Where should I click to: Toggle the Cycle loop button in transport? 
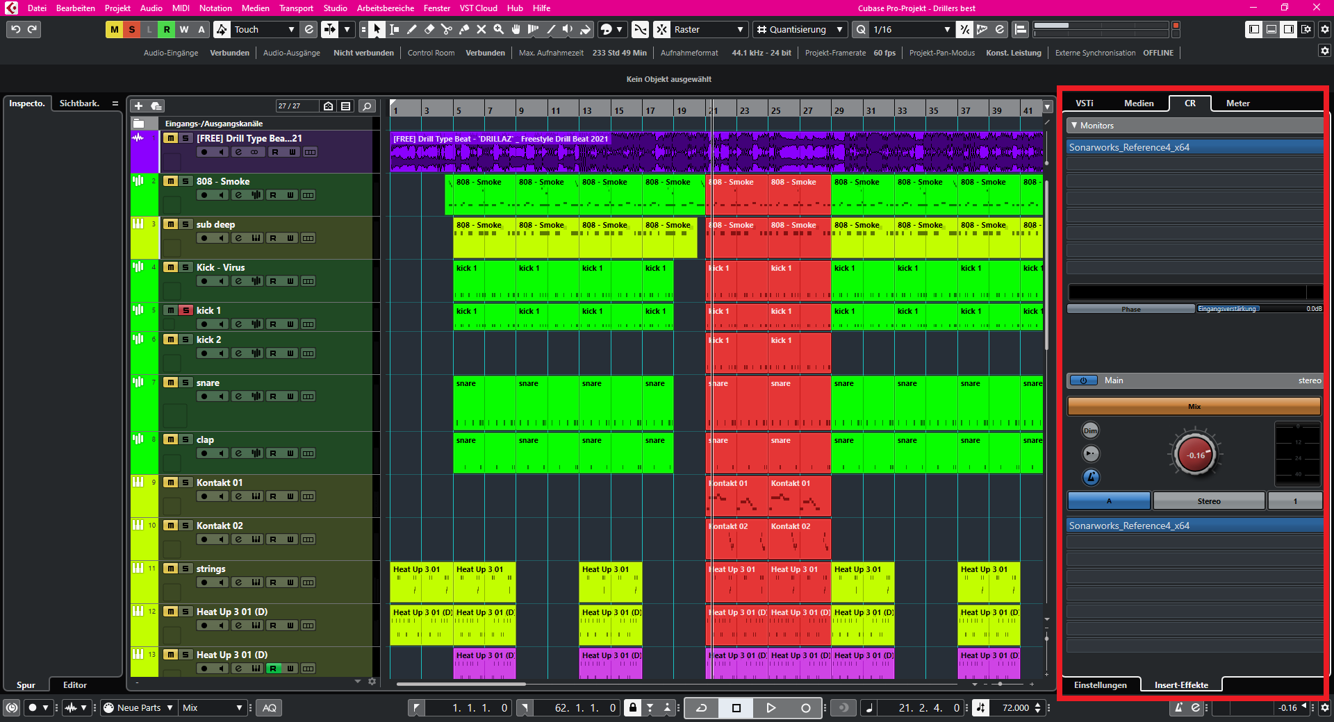(x=702, y=707)
